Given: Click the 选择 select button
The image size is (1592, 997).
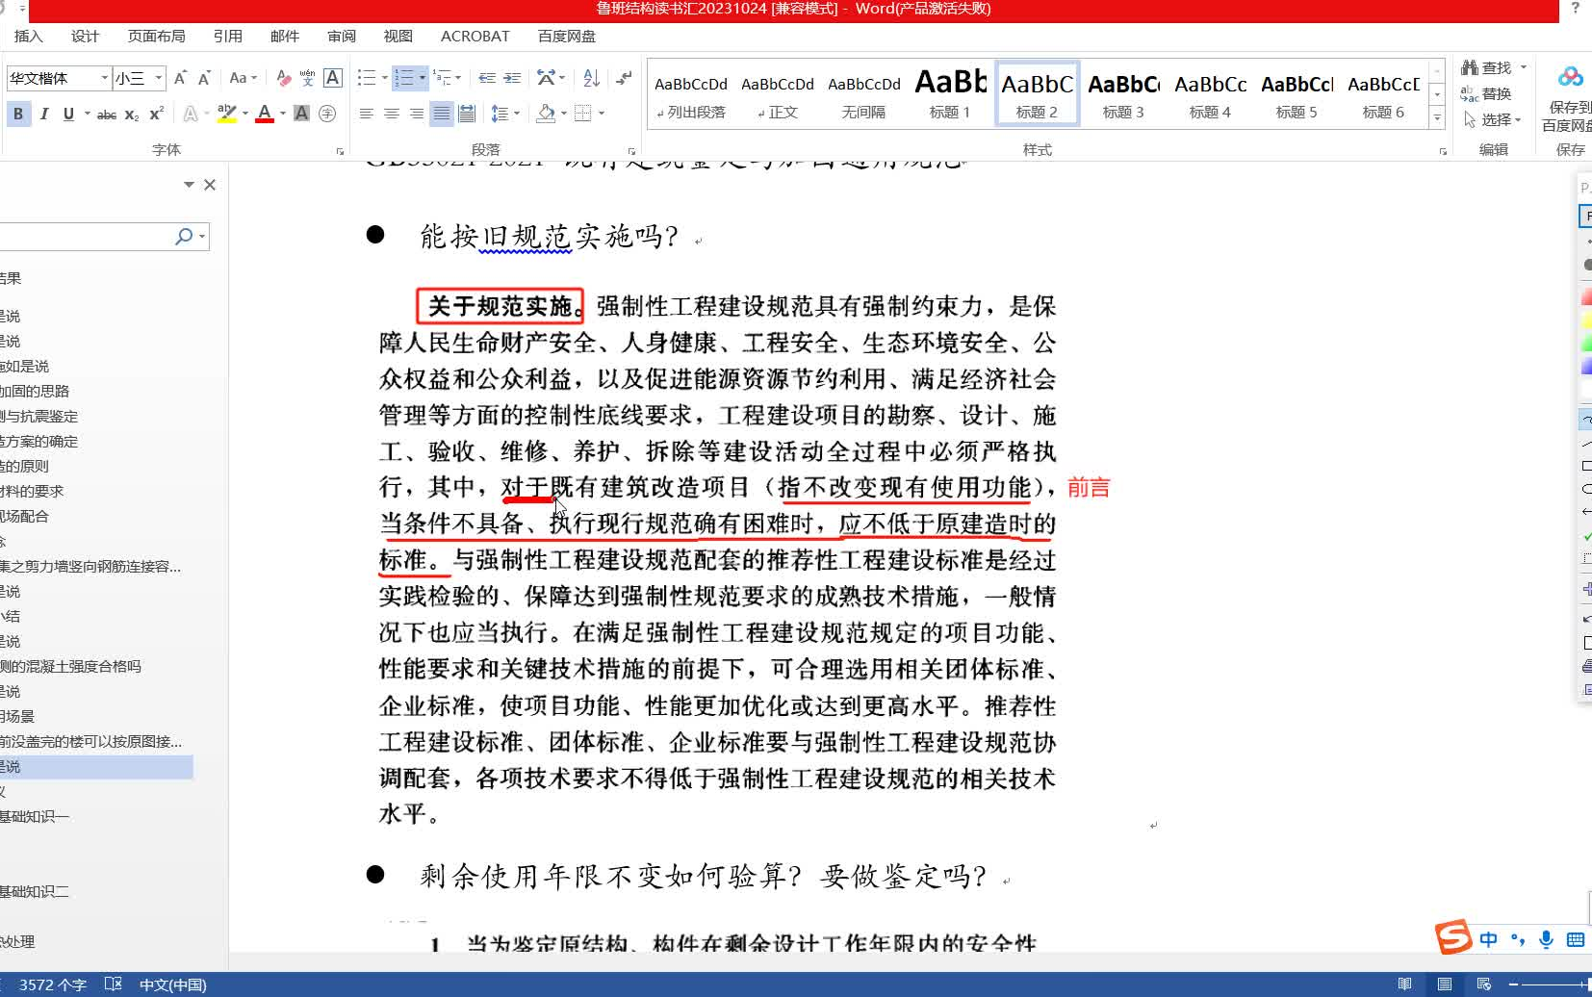Looking at the screenshot, I should (1492, 119).
